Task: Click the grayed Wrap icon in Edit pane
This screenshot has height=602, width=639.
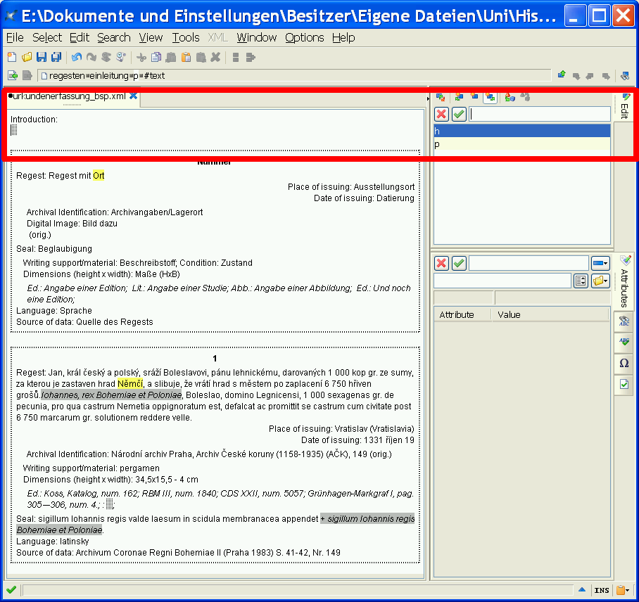Action: tap(525, 97)
